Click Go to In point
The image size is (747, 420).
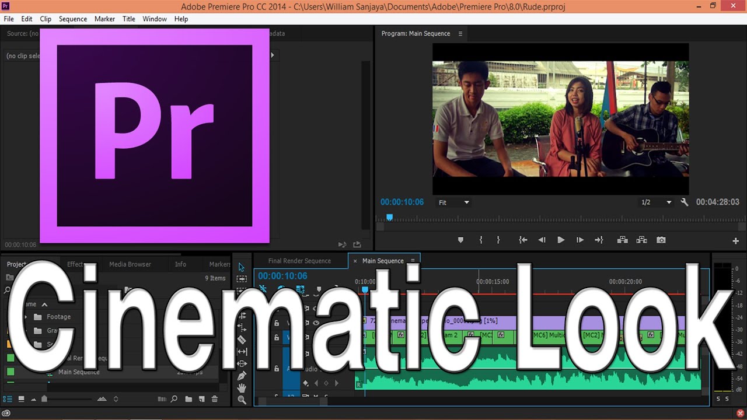click(x=523, y=240)
